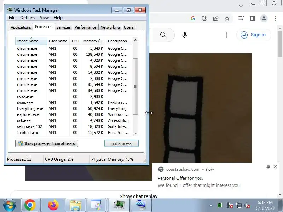
Task: Open the clock showing 6:32 PM
Action: click(x=265, y=205)
